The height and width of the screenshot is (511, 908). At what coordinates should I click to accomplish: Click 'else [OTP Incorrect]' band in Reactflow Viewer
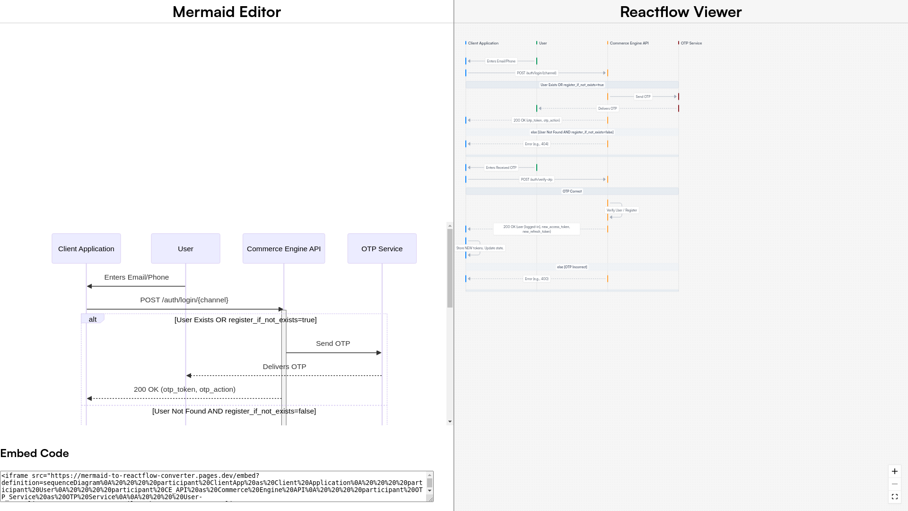coord(572,267)
